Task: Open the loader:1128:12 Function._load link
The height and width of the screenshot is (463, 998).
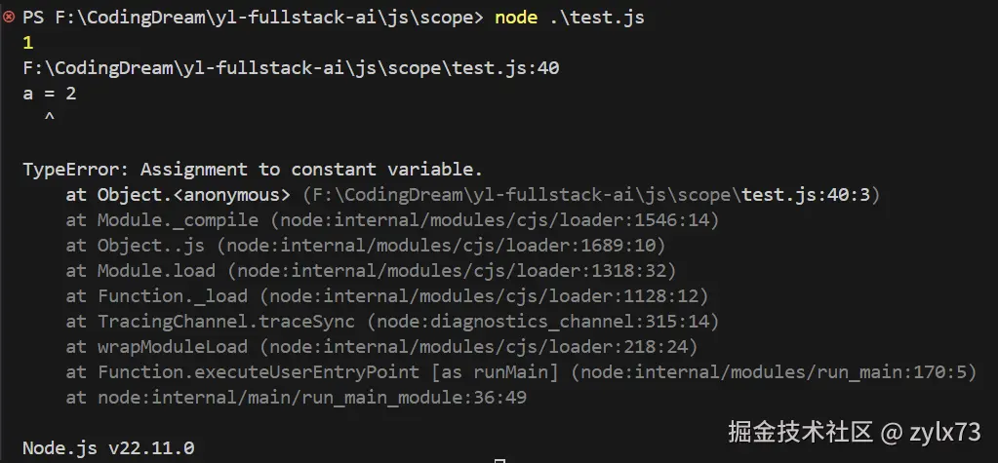Action: point(488,296)
